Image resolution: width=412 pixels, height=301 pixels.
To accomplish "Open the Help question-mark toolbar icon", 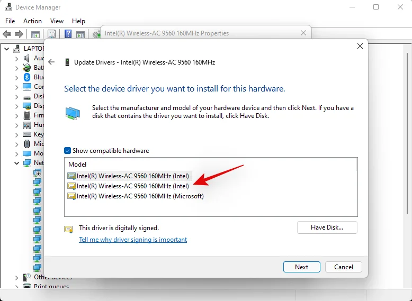I will coord(68,33).
